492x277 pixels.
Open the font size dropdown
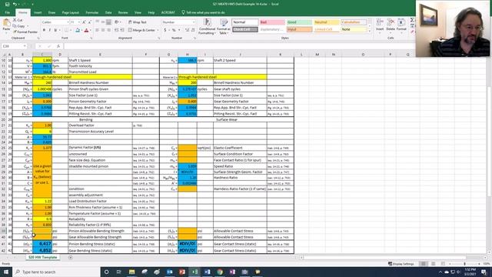tap(79, 22)
